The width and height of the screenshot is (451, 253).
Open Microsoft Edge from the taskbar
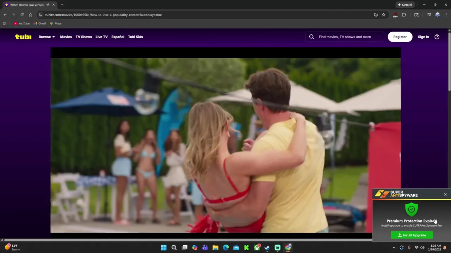click(226, 248)
